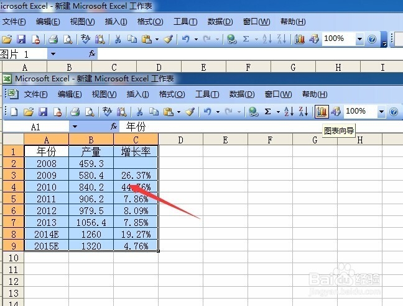Open 文件(F) menu in embedded Excel window
The width and height of the screenshot is (403, 306).
[x=35, y=94]
